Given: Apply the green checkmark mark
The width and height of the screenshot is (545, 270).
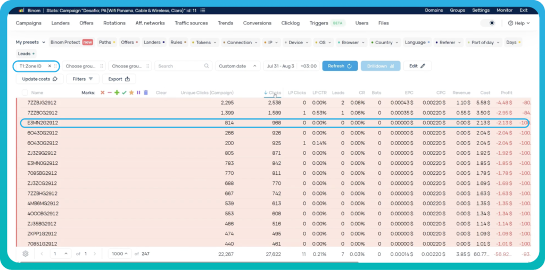Looking at the screenshot, I should coord(124,92).
